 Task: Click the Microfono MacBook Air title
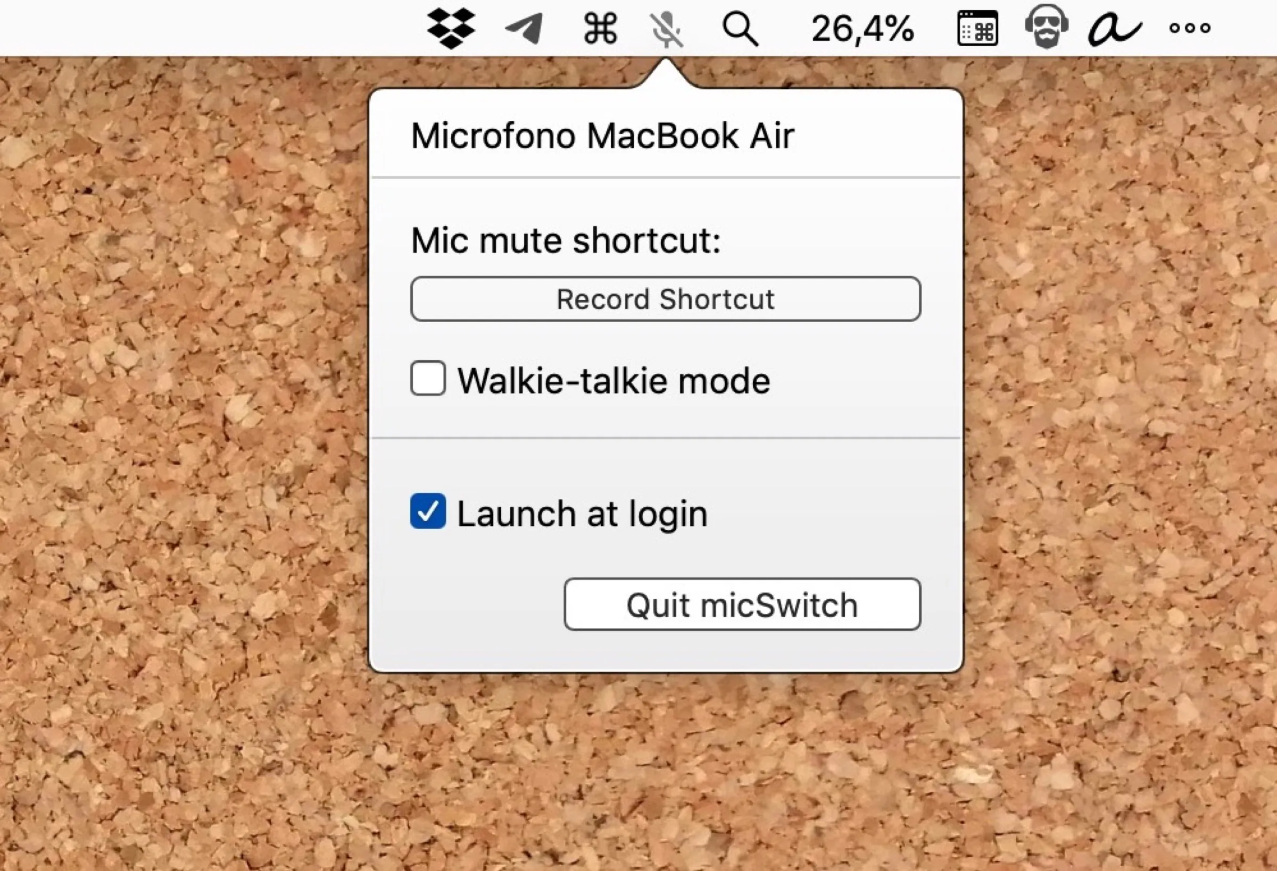603,135
